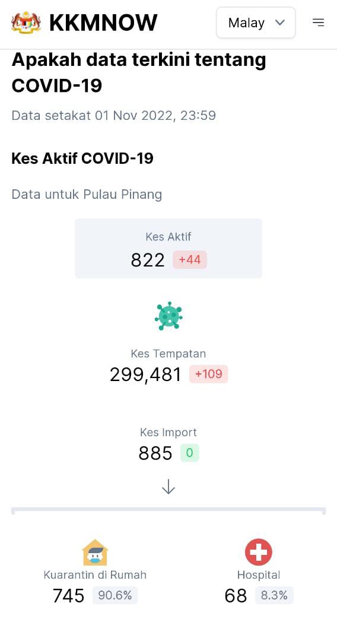Click the 8.3% hospital badge
Image resolution: width=337 pixels, height=641 pixels.
tap(274, 596)
